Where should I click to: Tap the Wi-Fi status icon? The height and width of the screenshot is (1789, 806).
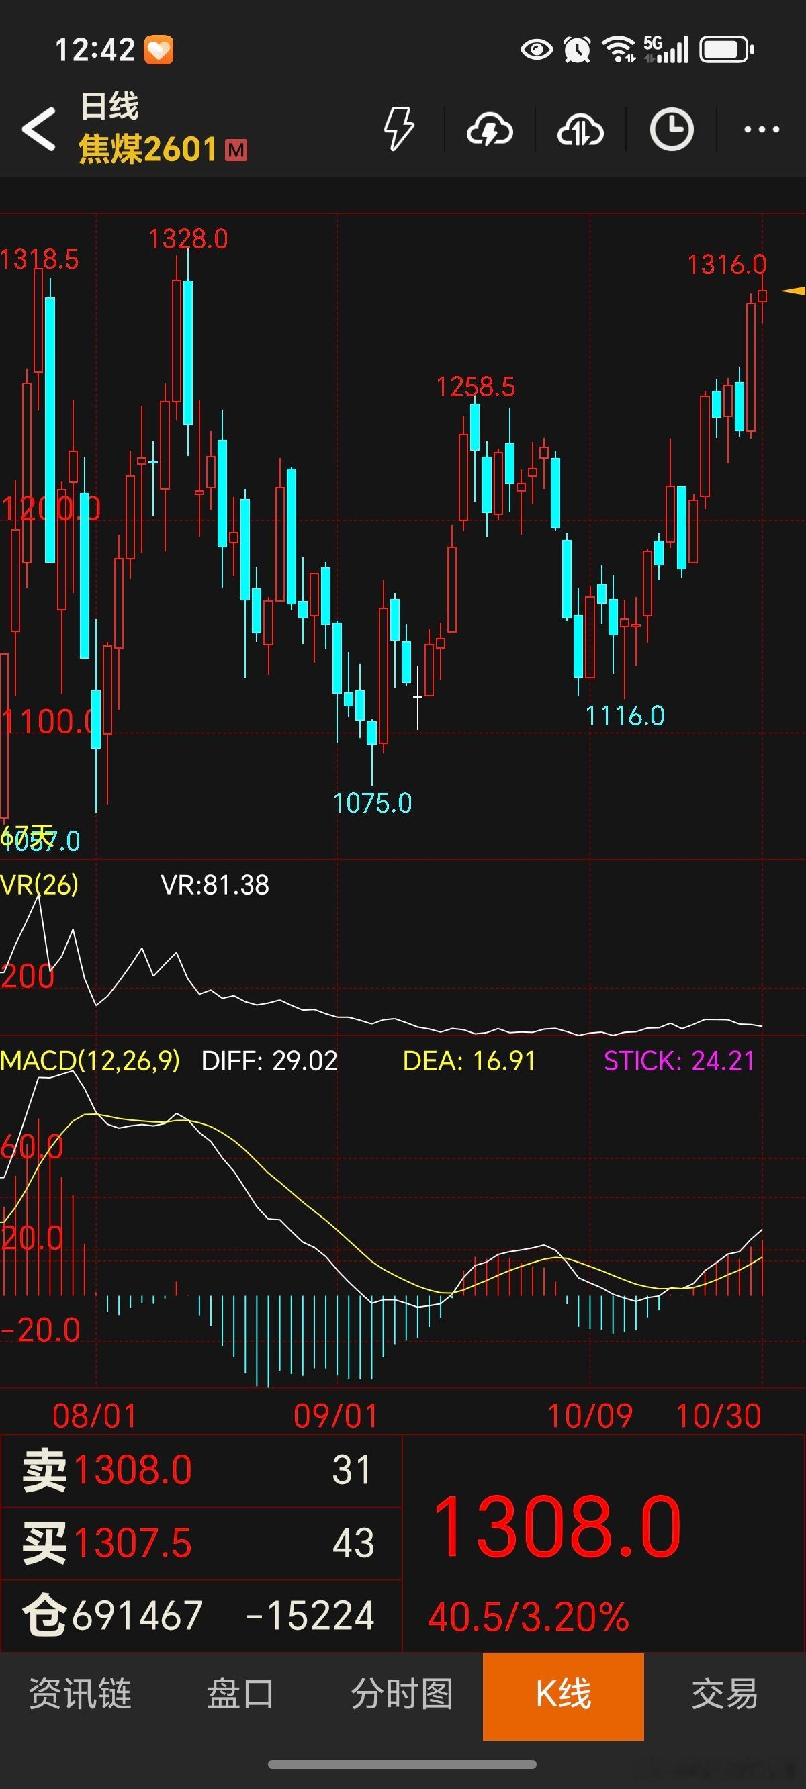(619, 50)
